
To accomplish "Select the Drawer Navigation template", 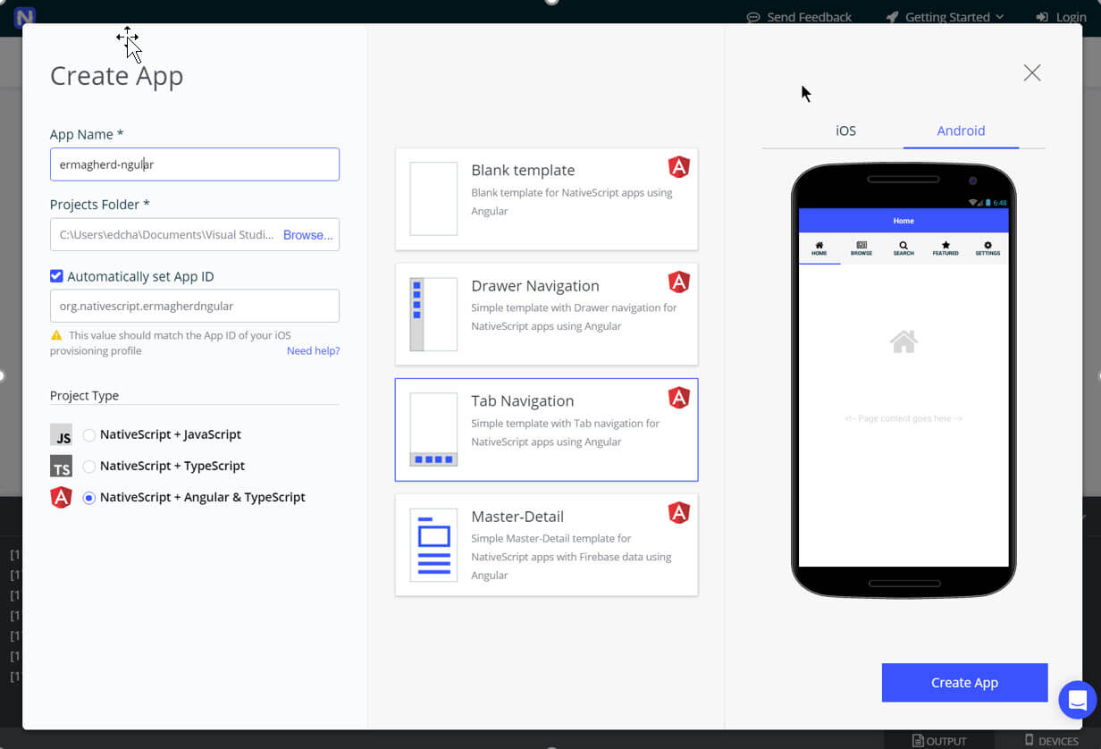I will coord(546,314).
